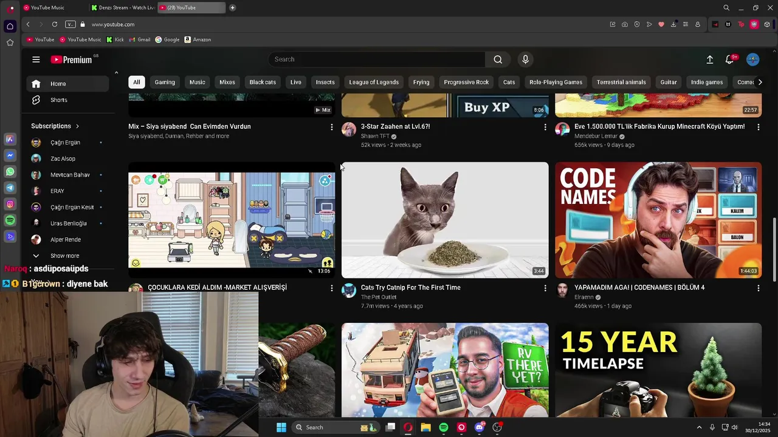The height and width of the screenshot is (437, 778).
Task: Open YouTube notifications bell
Action: [729, 59]
